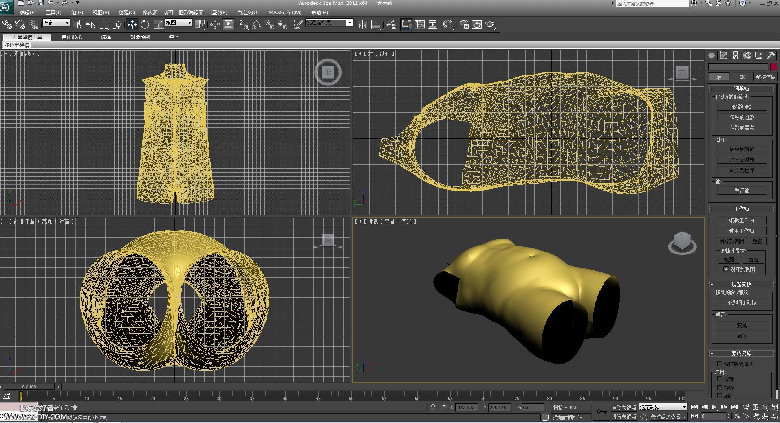Collapse the 调整变换 rollout
The image size is (780, 423).
pos(741,284)
